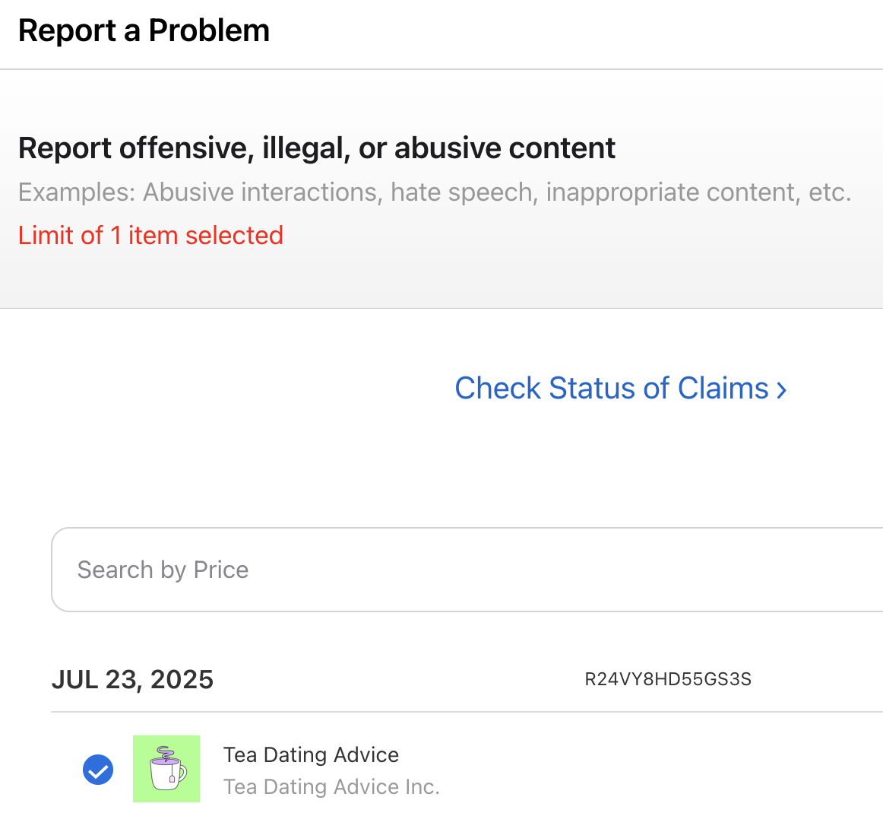The width and height of the screenshot is (883, 832).
Task: Focus the Search by Price field
Action: [467, 570]
